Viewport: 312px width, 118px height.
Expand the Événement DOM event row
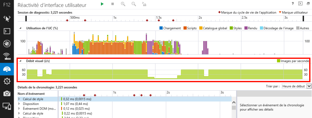(19, 108)
